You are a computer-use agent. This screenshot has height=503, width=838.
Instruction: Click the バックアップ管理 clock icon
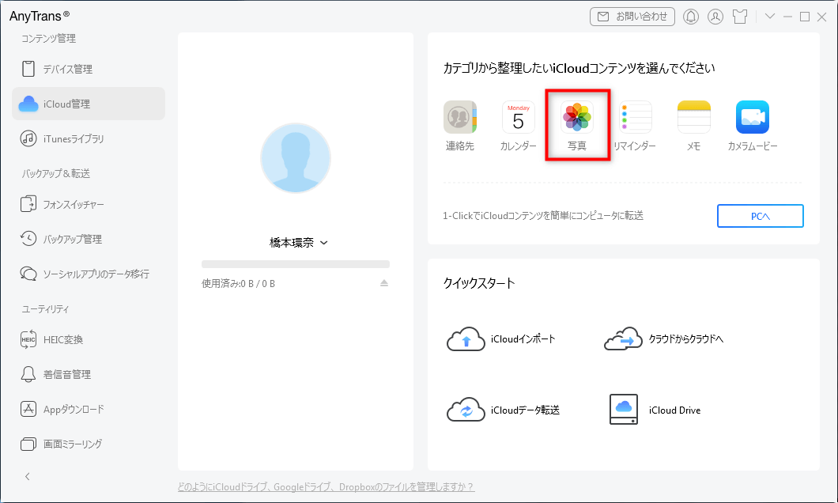pos(28,238)
